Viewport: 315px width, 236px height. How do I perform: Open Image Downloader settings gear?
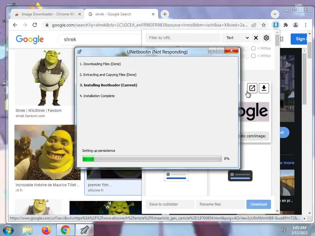266,38
